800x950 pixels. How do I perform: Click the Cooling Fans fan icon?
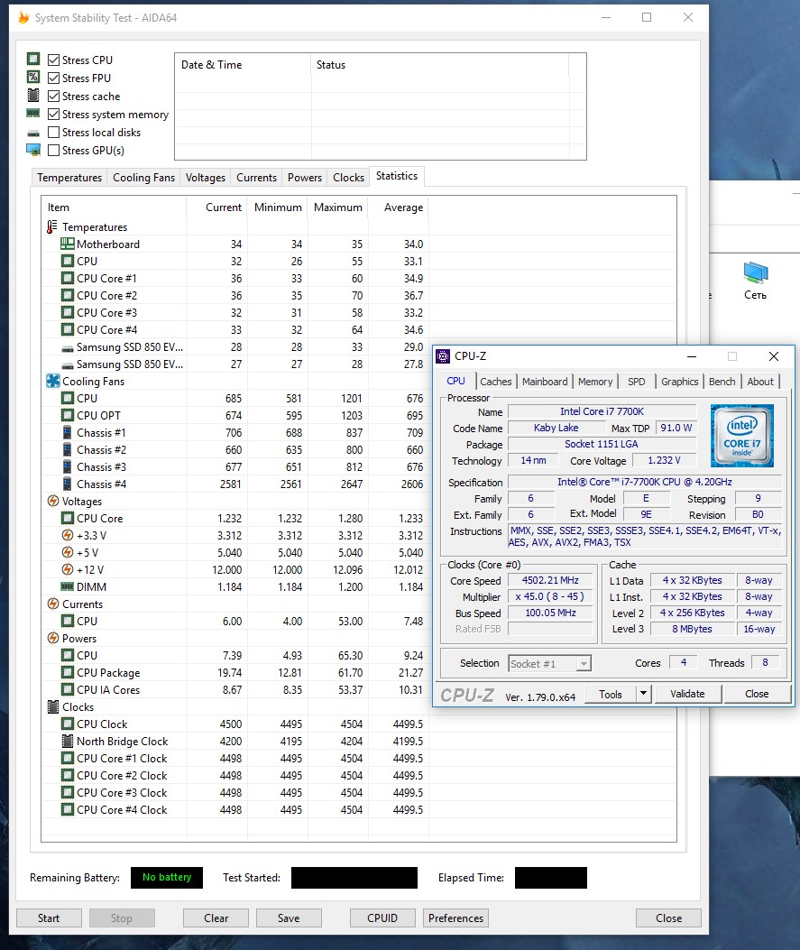(52, 381)
